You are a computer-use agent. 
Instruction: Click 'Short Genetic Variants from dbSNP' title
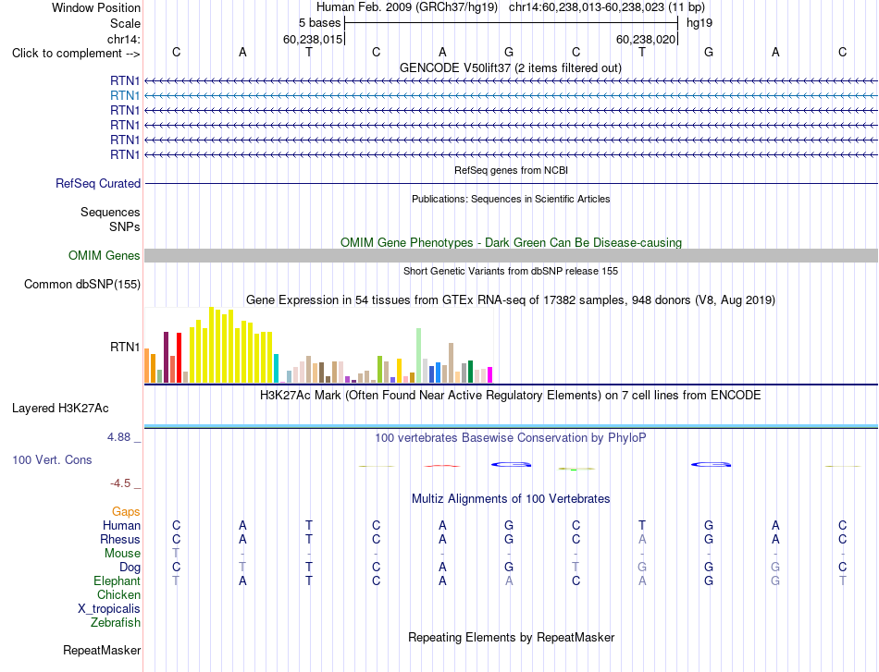point(510,271)
